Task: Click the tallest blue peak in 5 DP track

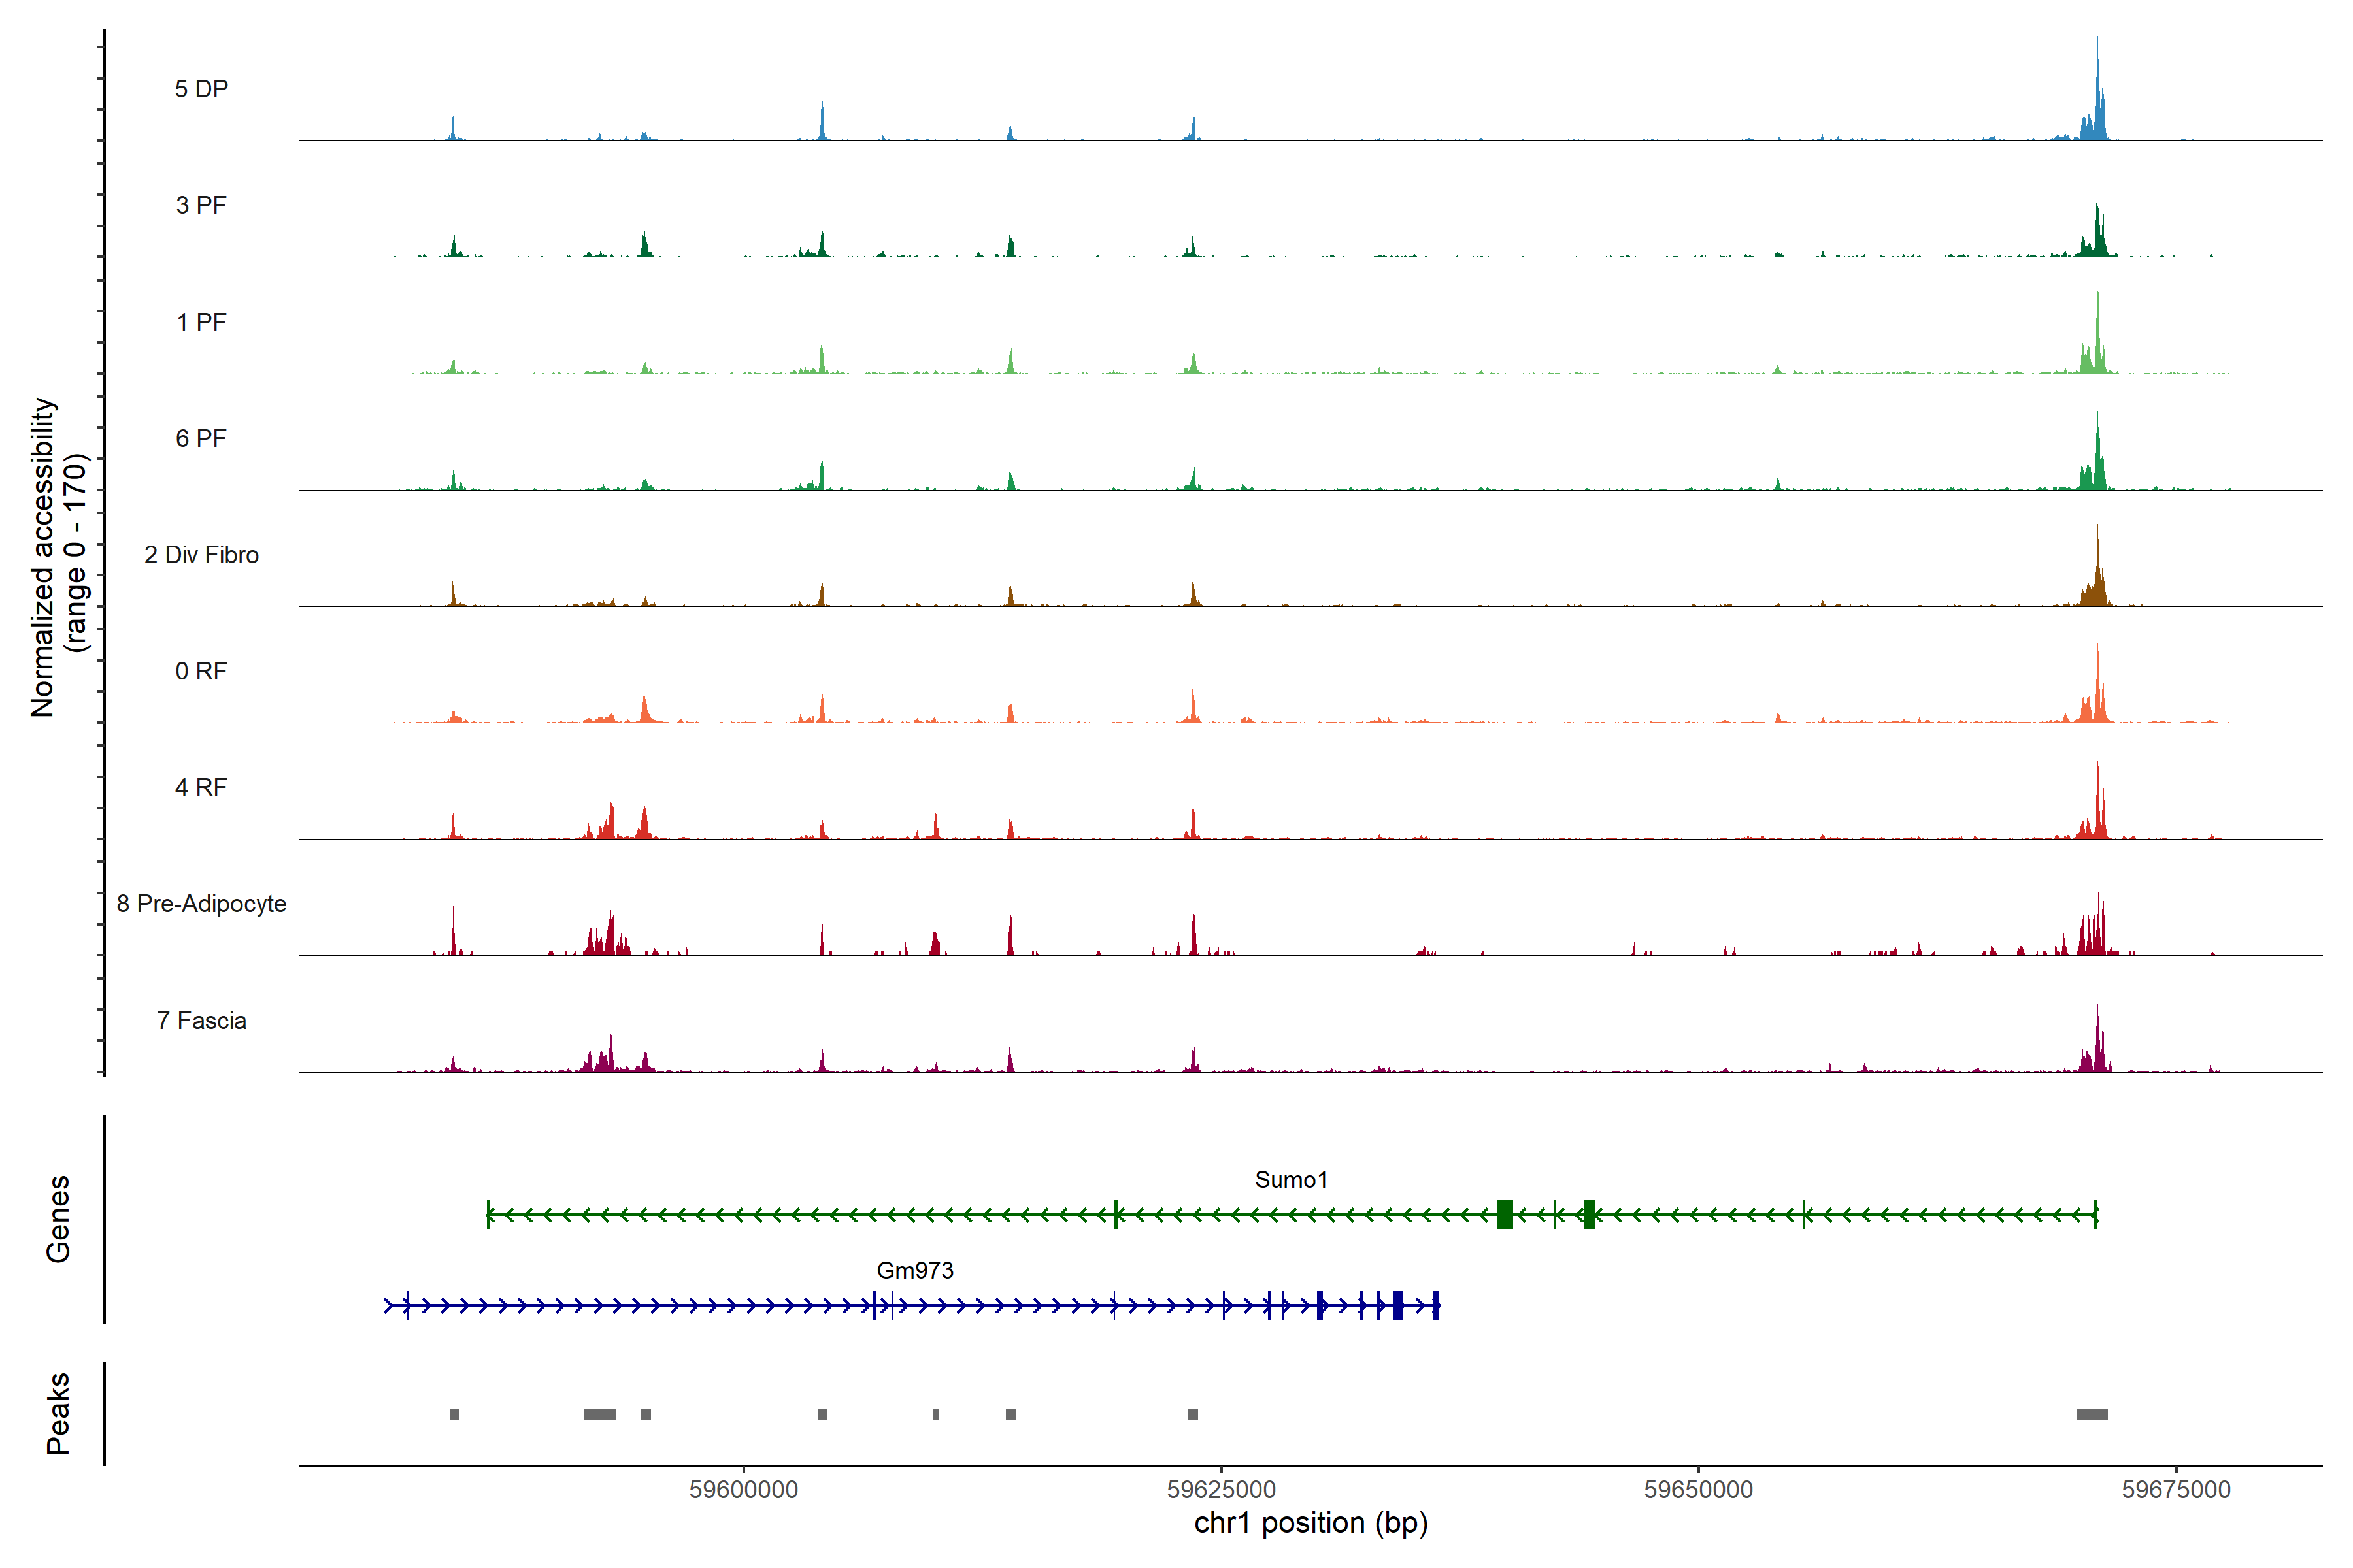Action: coord(2098,100)
